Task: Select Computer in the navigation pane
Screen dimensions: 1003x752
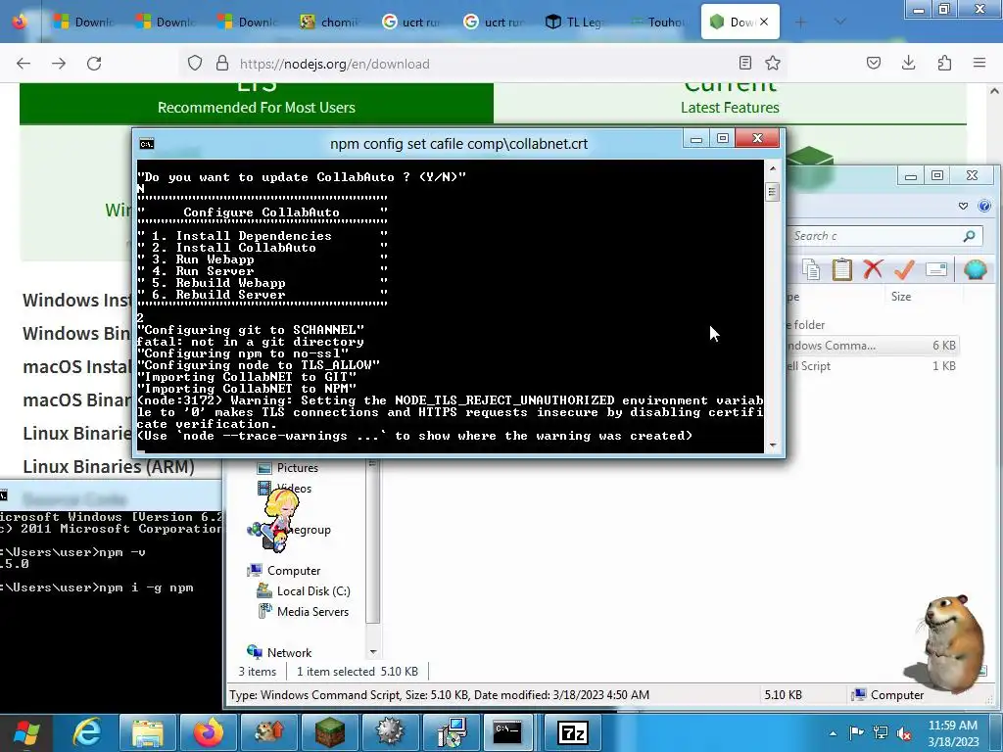Action: (x=294, y=571)
